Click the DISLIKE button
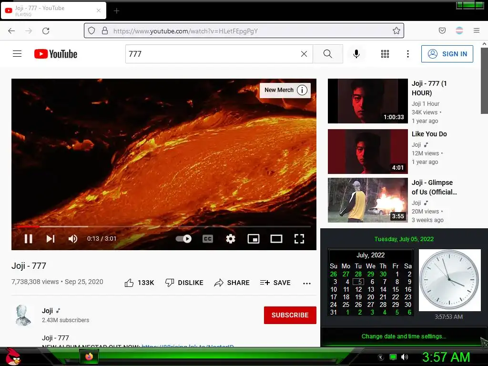The height and width of the screenshot is (366, 488). click(184, 283)
